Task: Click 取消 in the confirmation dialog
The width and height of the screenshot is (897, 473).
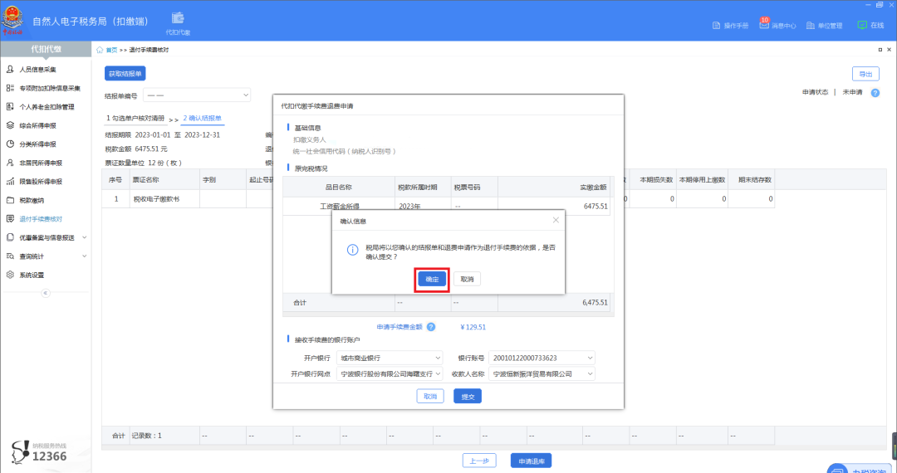Action: click(467, 280)
